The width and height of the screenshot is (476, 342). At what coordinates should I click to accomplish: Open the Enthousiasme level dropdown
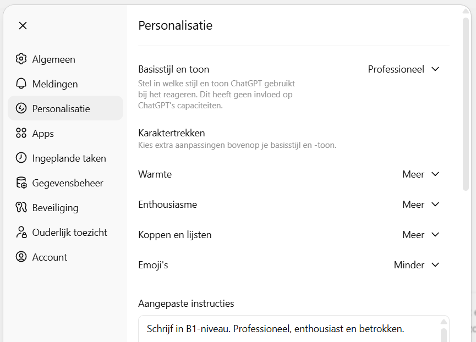coord(421,205)
